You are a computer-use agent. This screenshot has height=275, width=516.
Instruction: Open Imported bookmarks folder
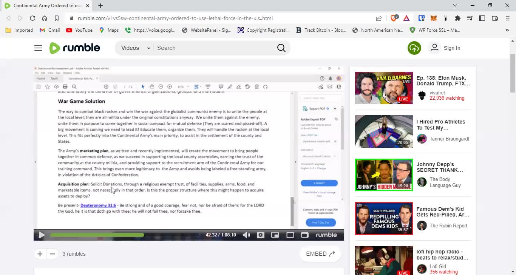pyautogui.click(x=19, y=30)
